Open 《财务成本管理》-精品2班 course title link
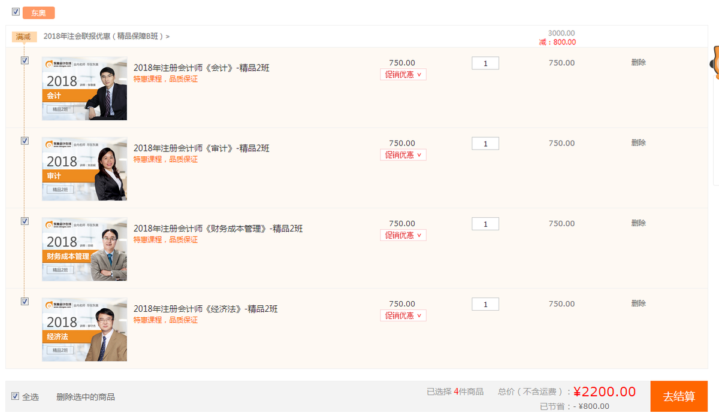 218,229
